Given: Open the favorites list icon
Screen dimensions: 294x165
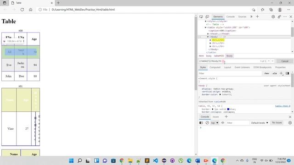Looking at the screenshot, I should (x=262, y=10).
